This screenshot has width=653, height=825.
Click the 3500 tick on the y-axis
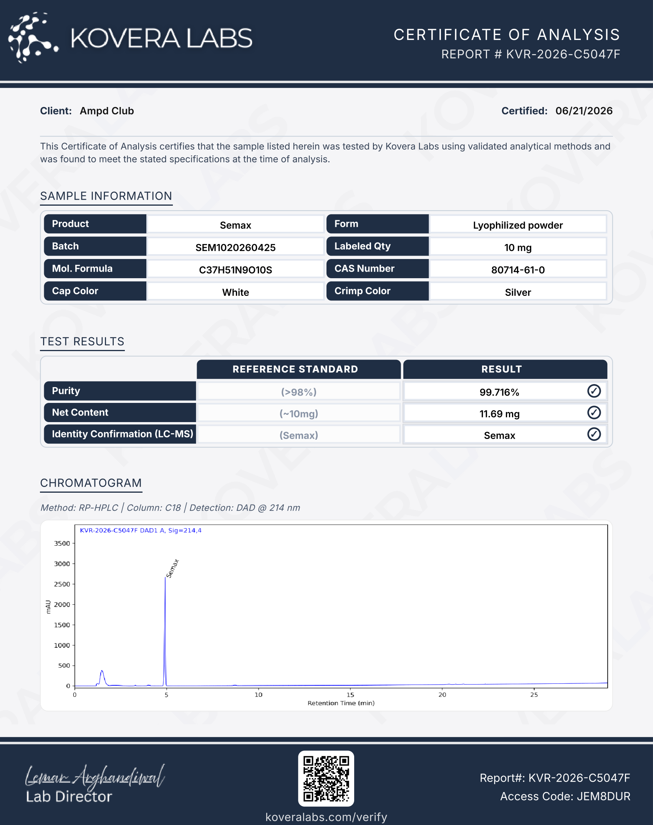tap(62, 543)
